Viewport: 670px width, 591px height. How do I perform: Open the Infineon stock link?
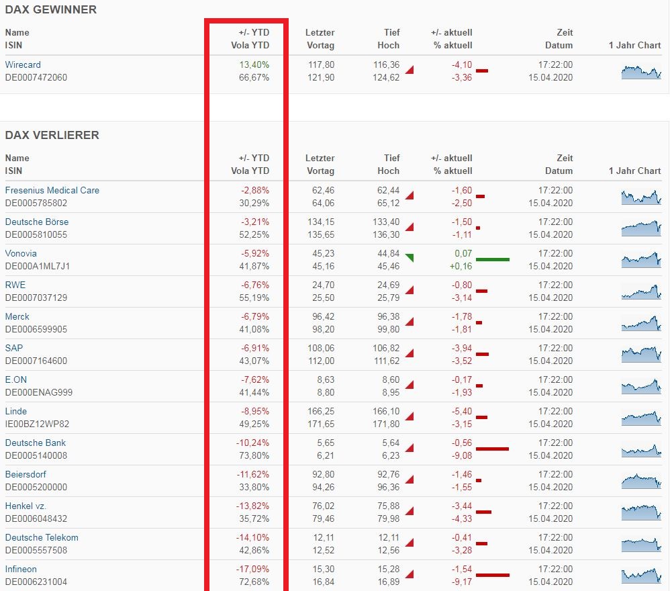pyautogui.click(x=21, y=570)
